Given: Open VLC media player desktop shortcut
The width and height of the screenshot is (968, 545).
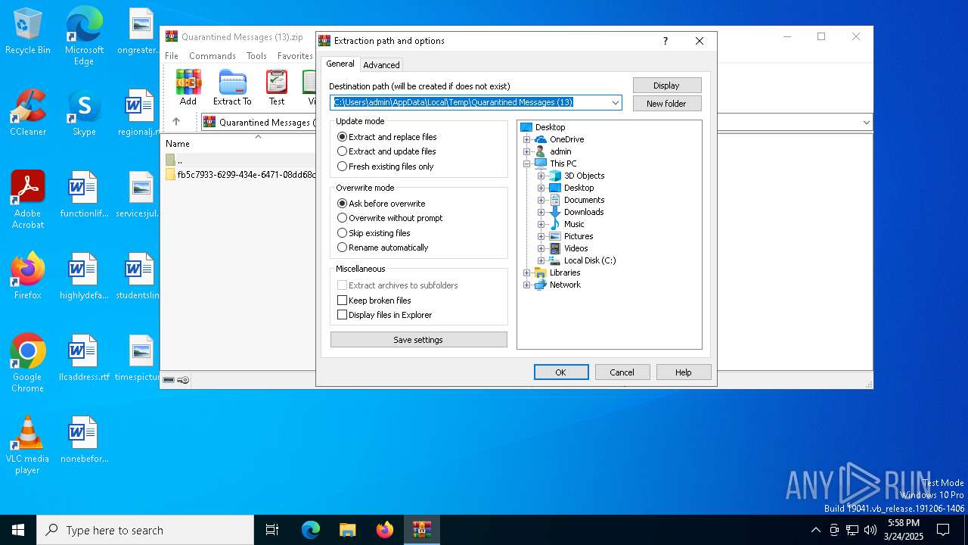Looking at the screenshot, I should pos(28,445).
